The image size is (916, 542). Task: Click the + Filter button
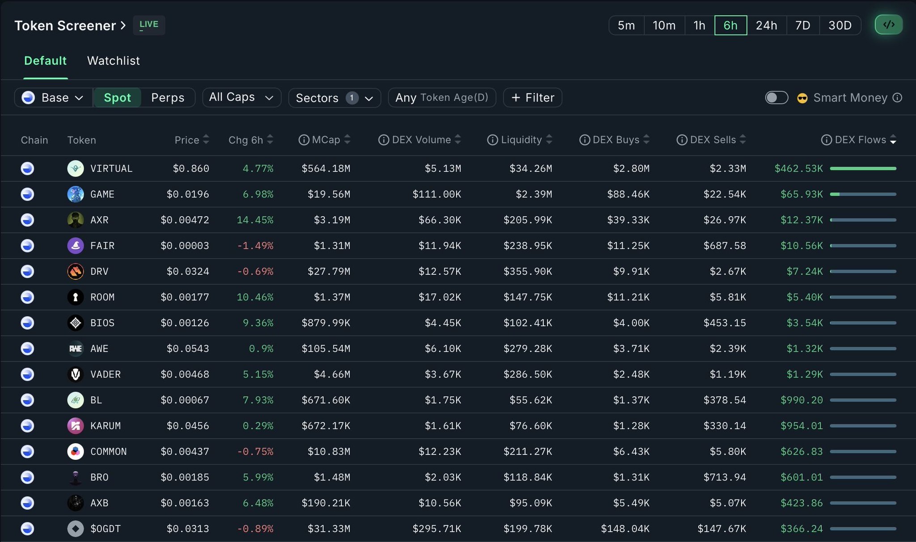[532, 98]
